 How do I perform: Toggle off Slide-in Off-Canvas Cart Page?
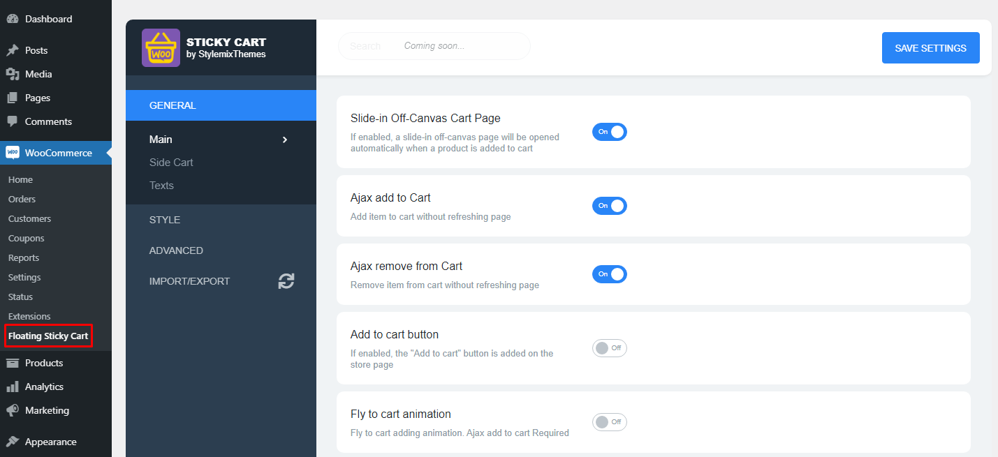[x=609, y=131]
